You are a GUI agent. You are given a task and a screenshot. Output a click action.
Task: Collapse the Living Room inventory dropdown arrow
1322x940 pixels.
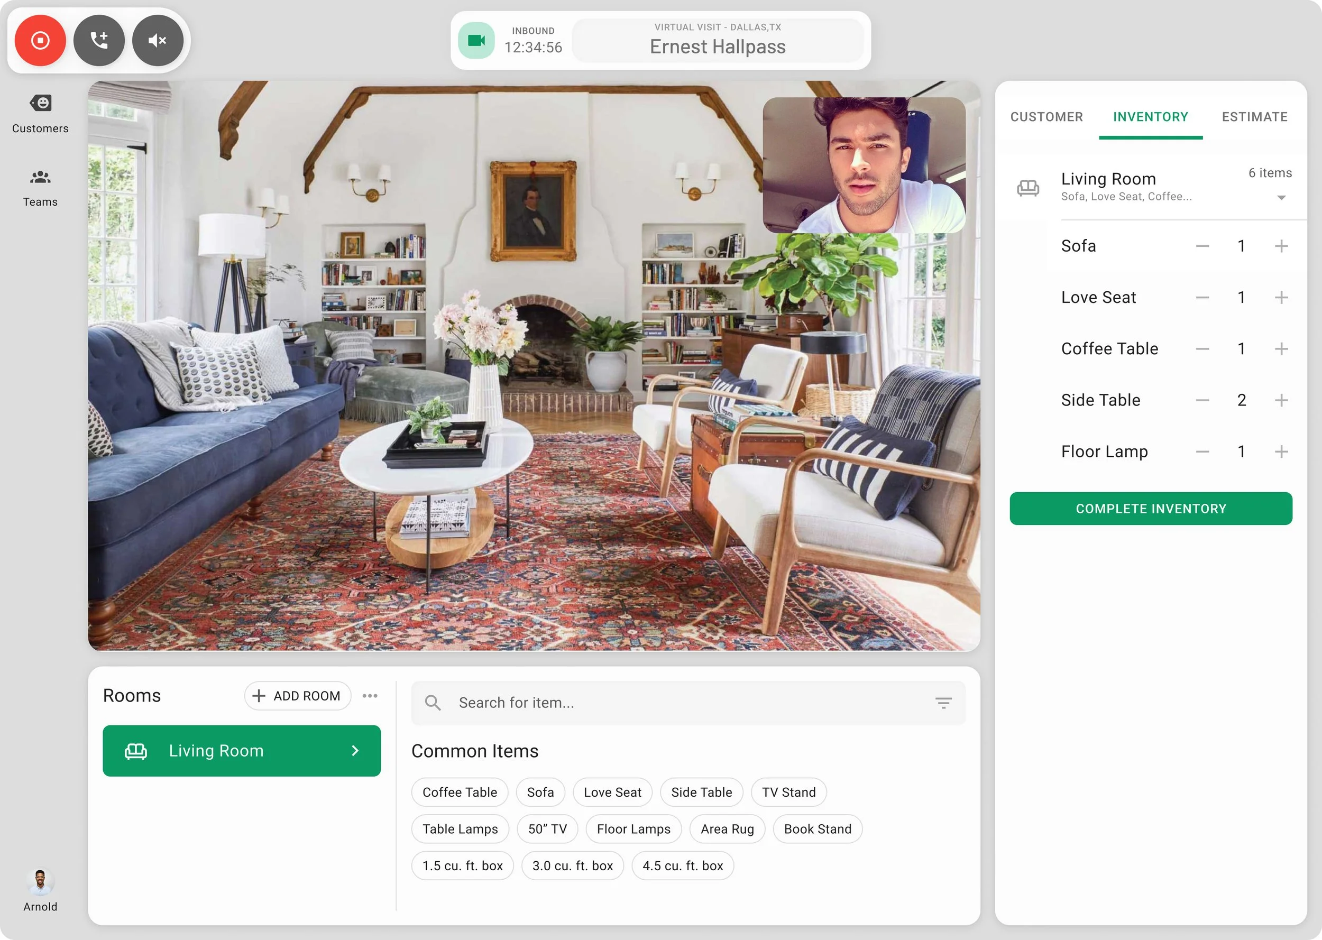[x=1281, y=198]
